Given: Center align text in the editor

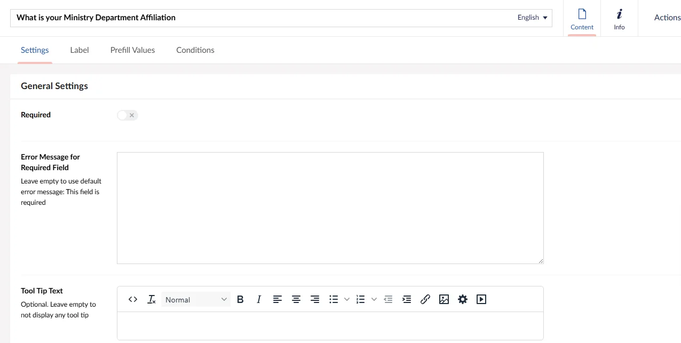Looking at the screenshot, I should click(x=296, y=299).
